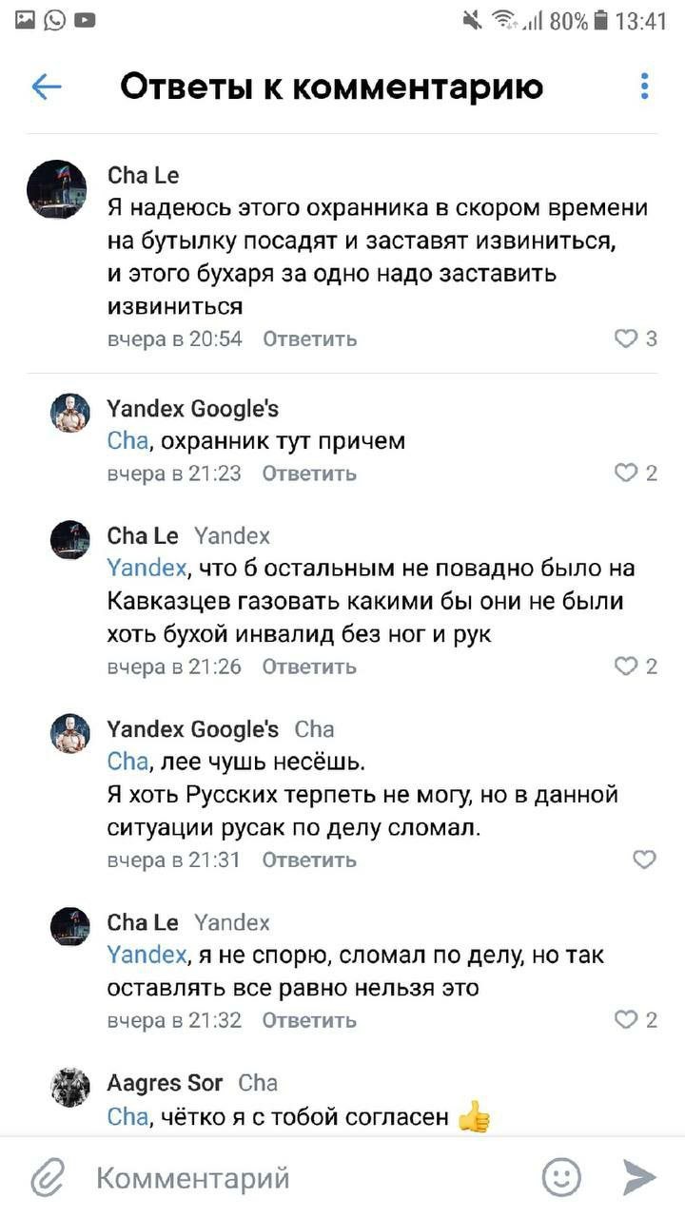The height and width of the screenshot is (1217, 685).
Task: Tap the back arrow icon
Action: pyautogui.click(x=47, y=87)
